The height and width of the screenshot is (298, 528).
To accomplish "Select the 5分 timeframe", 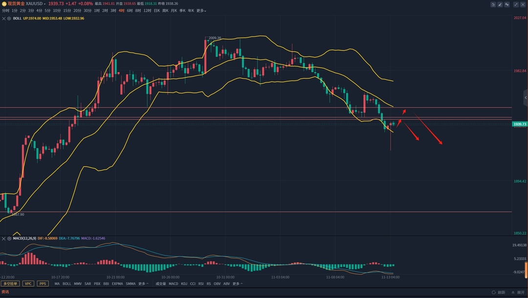I will pos(47,11).
